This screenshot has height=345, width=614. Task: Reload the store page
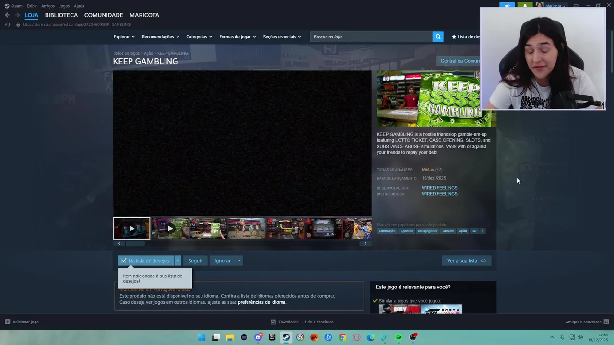7,24
